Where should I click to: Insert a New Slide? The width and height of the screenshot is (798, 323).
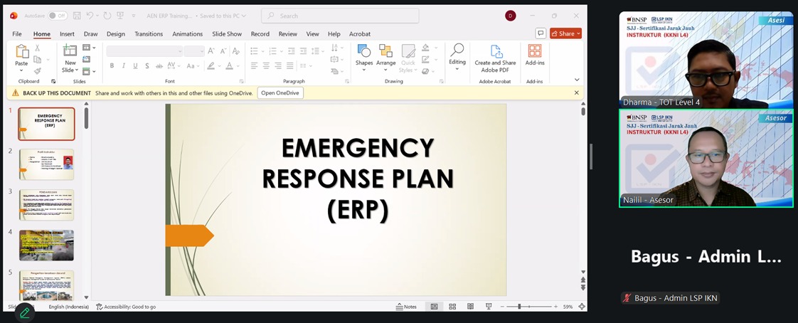click(70, 57)
